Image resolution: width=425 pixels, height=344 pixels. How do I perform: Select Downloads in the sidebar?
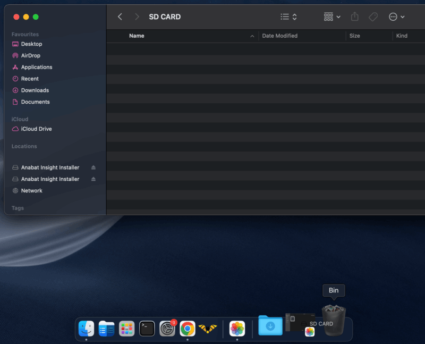(x=35, y=90)
